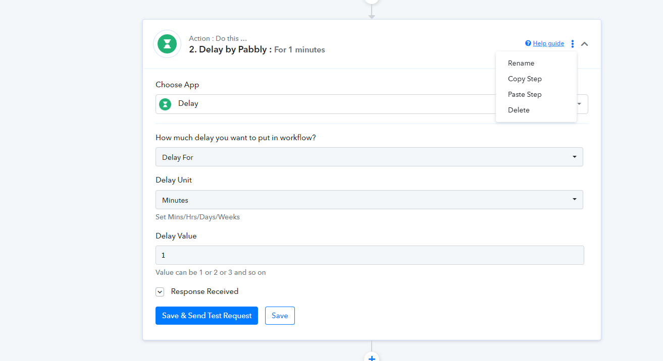Click the Delay by Pabbly hourglass icon
This screenshot has width=663, height=361.
(167, 44)
